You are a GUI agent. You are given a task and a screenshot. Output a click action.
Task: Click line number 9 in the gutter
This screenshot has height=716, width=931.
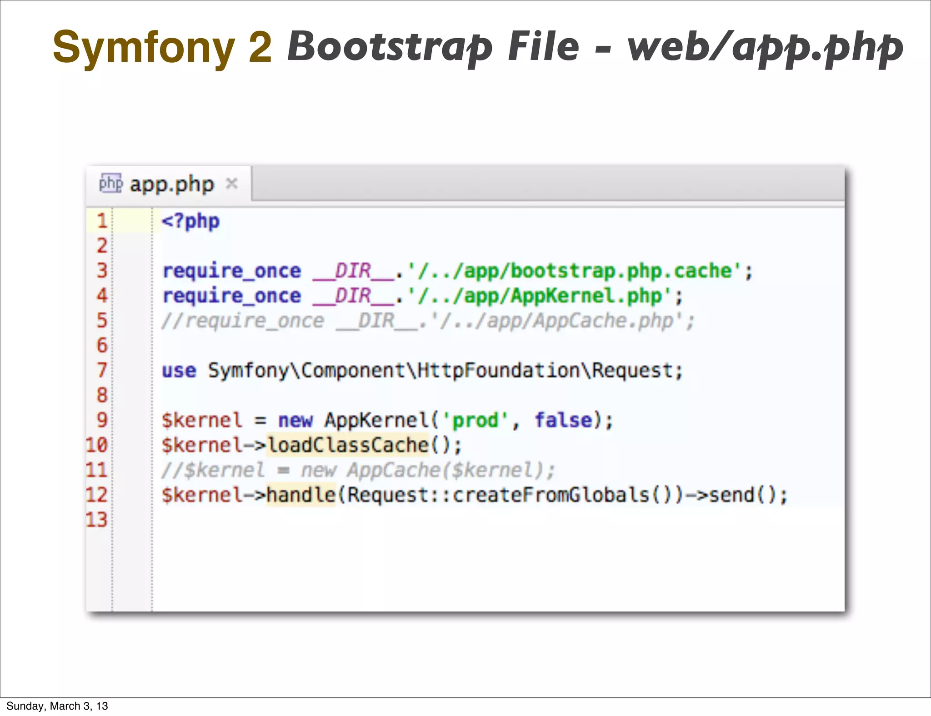102,420
